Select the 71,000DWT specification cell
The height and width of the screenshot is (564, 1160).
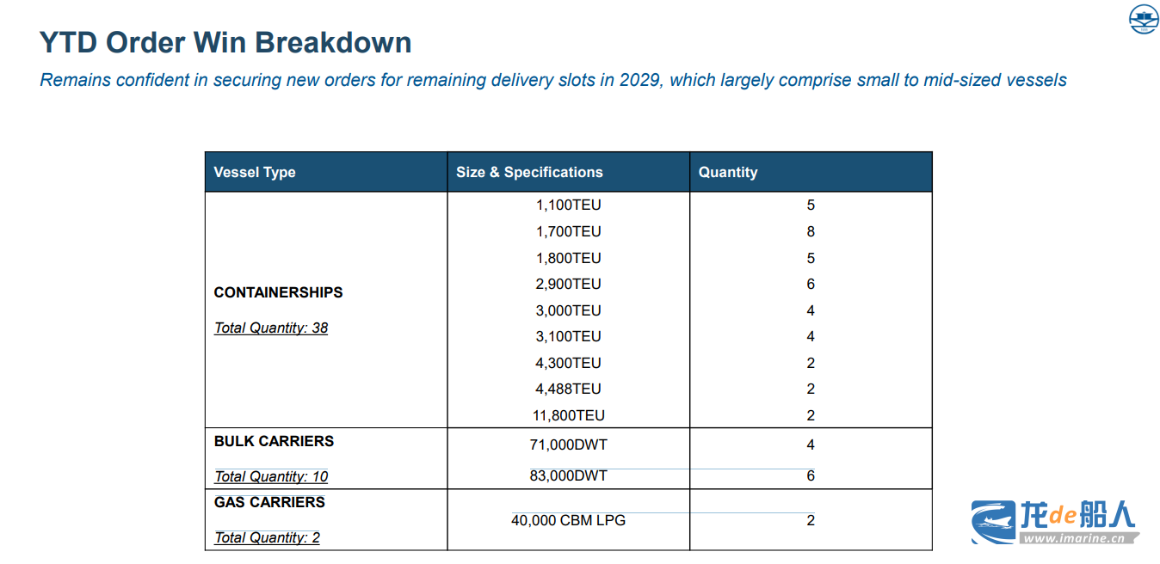pyautogui.click(x=568, y=444)
